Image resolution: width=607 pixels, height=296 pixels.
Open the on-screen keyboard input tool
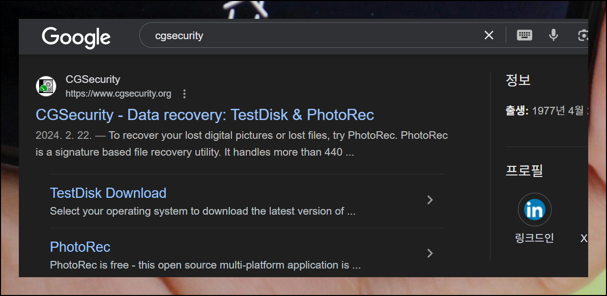(525, 35)
